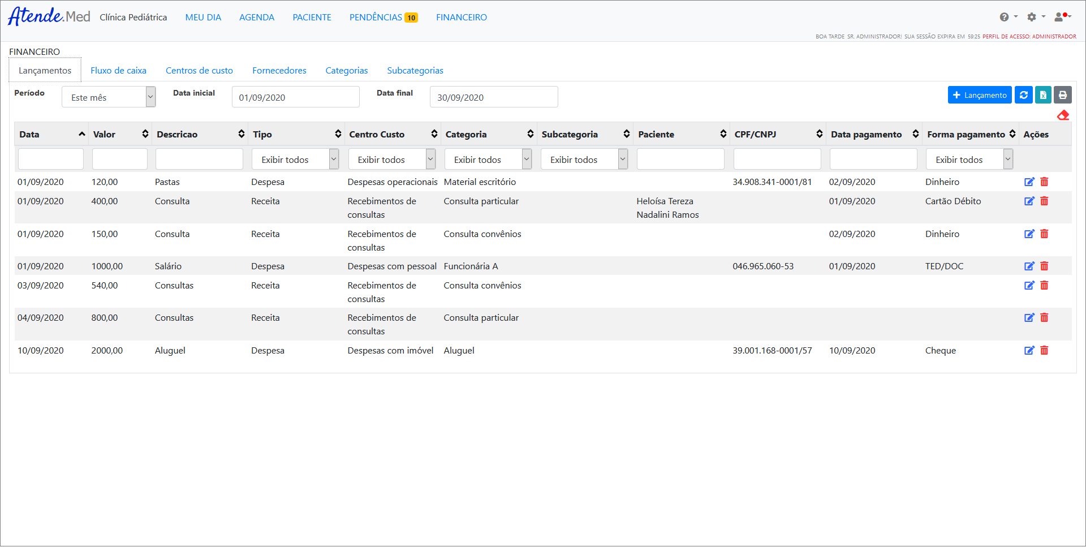Click the refresh listings icon button

click(x=1024, y=95)
